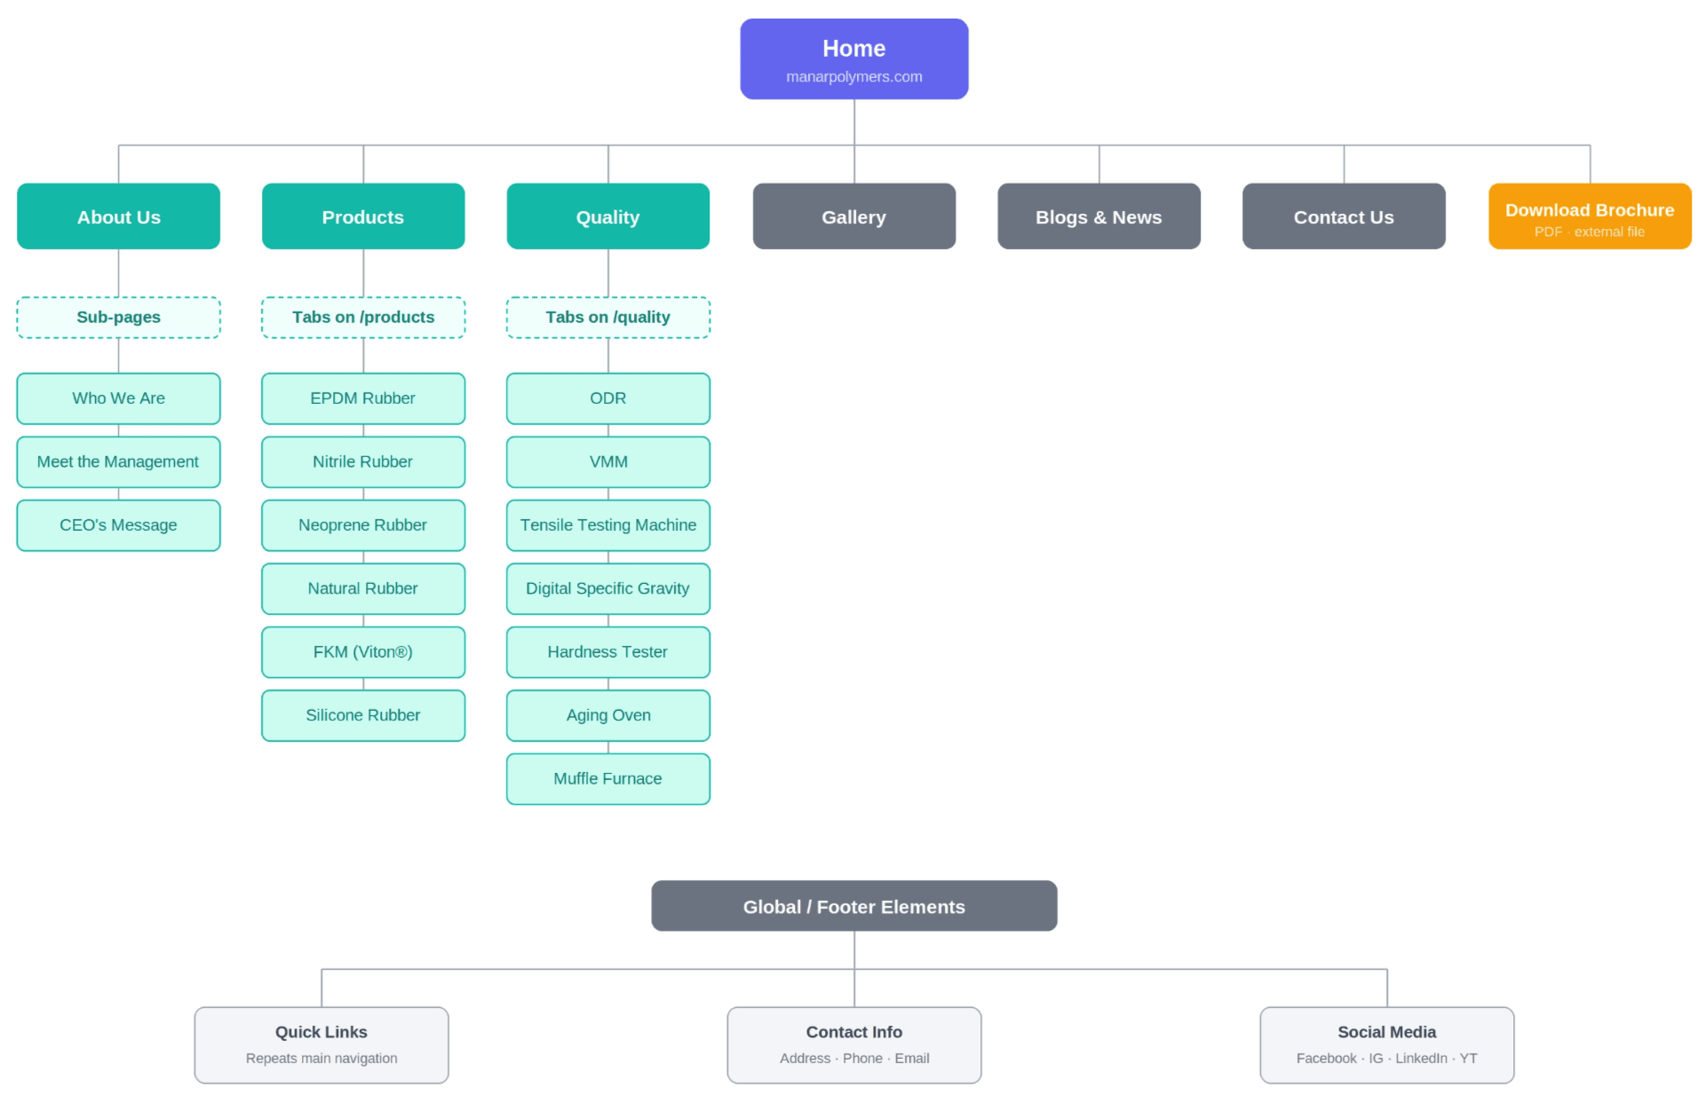Click the FKM (Viton®) node
1706x1104 pixels.
point(363,652)
